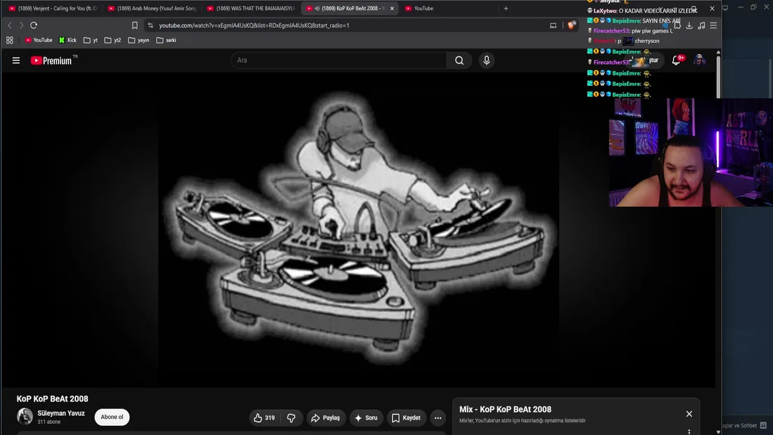This screenshot has width=773, height=435.
Task: Click the DJ turntables video player
Action: pyautogui.click(x=358, y=230)
